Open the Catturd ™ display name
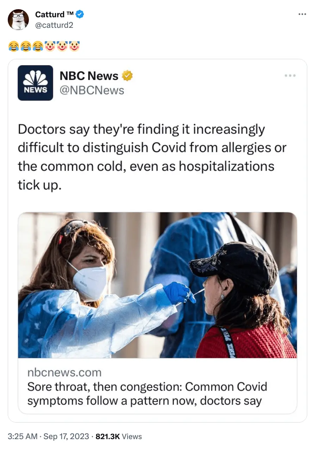Viewport: 315px width, 449px height. click(55, 14)
